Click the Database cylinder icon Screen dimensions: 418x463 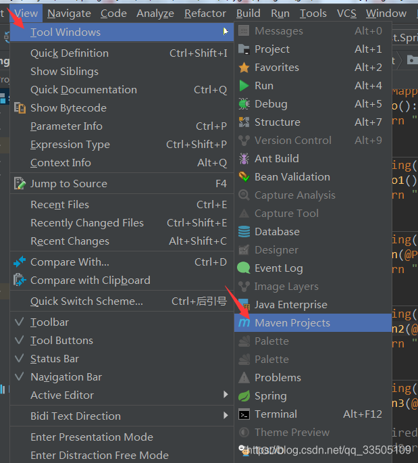point(244,232)
